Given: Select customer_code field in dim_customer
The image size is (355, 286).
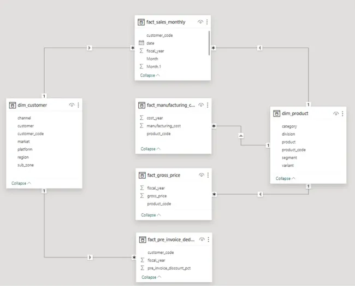Looking at the screenshot, I should click(x=31, y=134).
